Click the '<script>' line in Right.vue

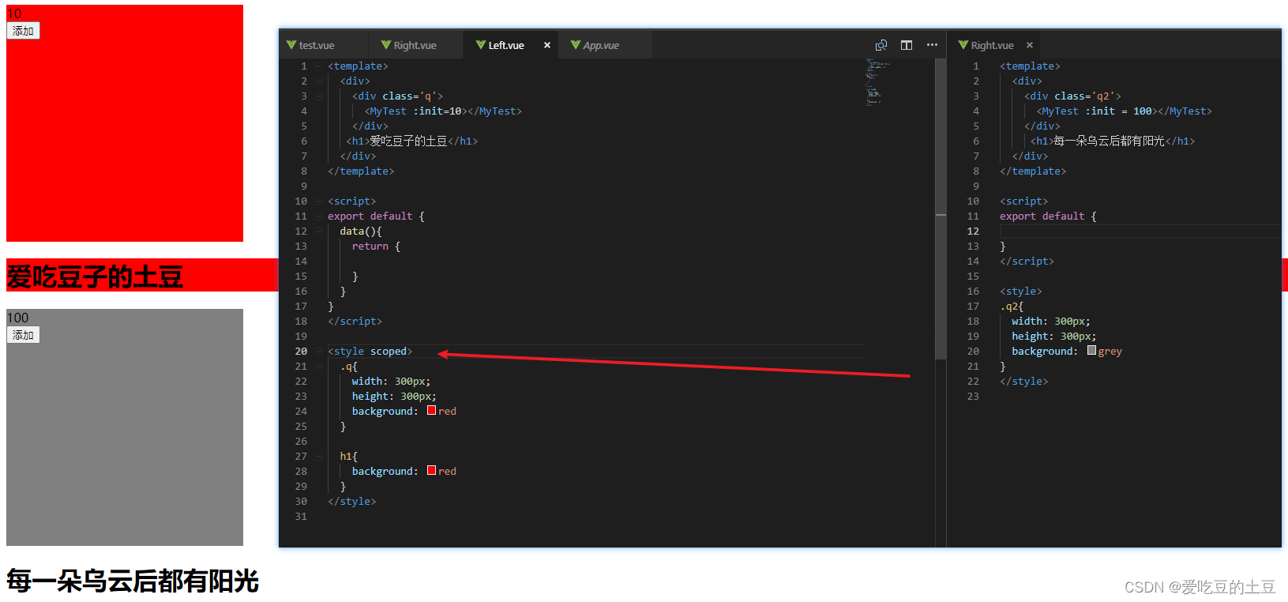click(1024, 201)
